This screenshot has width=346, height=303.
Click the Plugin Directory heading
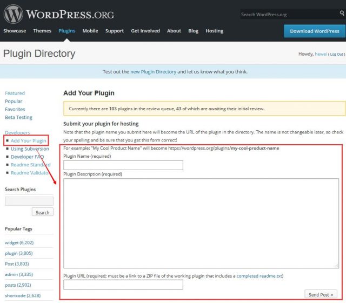[39, 53]
